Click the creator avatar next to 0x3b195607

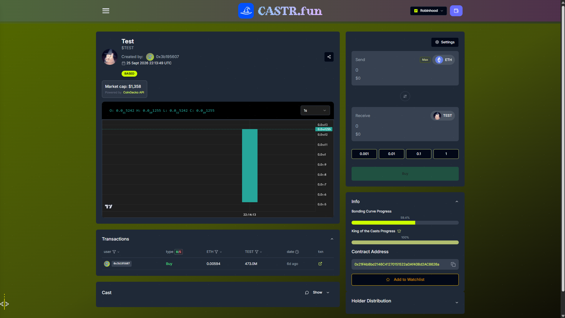[x=150, y=57]
